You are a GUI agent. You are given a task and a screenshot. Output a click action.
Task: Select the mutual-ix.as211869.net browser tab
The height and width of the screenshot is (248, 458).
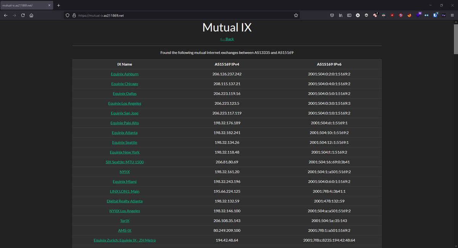27,5
